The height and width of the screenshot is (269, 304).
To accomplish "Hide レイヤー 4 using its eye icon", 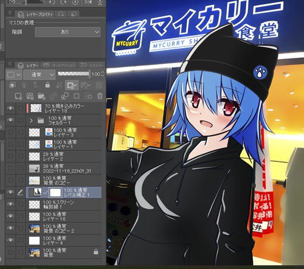I will click(10, 240).
